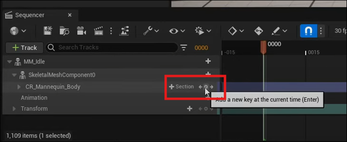Expand the CR_Mannequin_Body track
347x142 pixels.
tap(19, 87)
